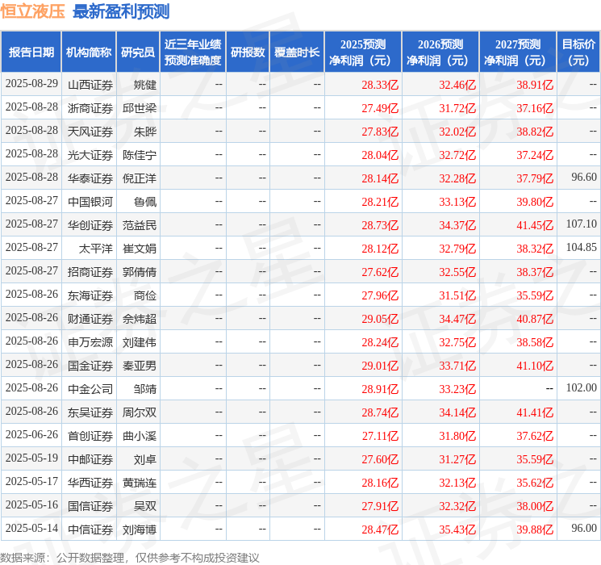Click the 最新盈利预测 heading
601x565 pixels.
tap(121, 11)
